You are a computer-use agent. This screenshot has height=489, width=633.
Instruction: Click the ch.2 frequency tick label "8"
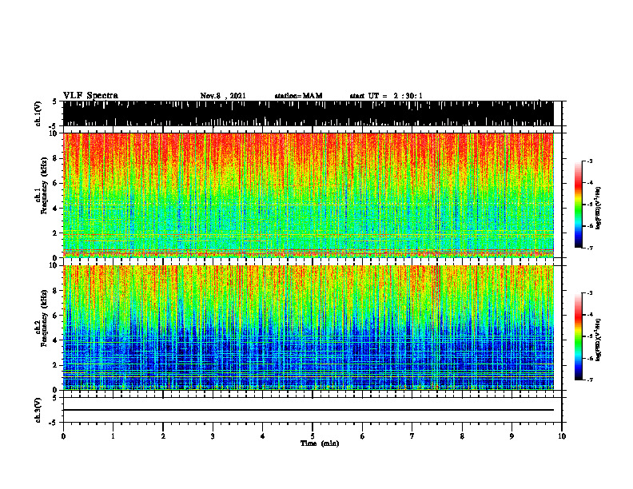click(x=56, y=291)
